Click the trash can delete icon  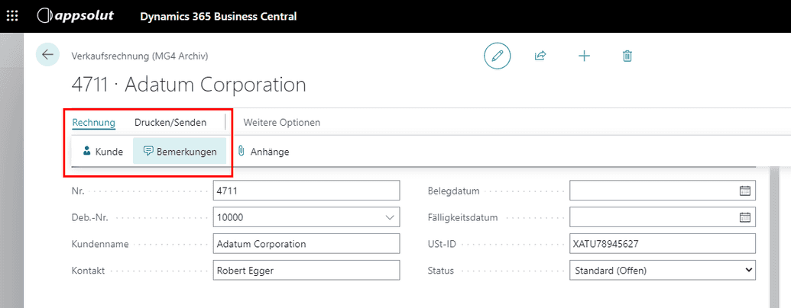(627, 56)
